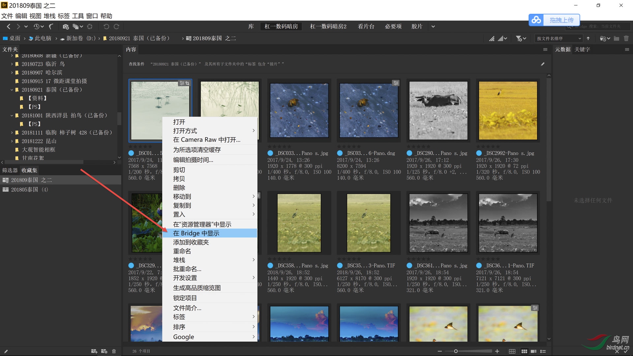Switch to list view mode
This screenshot has width=633, height=356.
(x=543, y=351)
